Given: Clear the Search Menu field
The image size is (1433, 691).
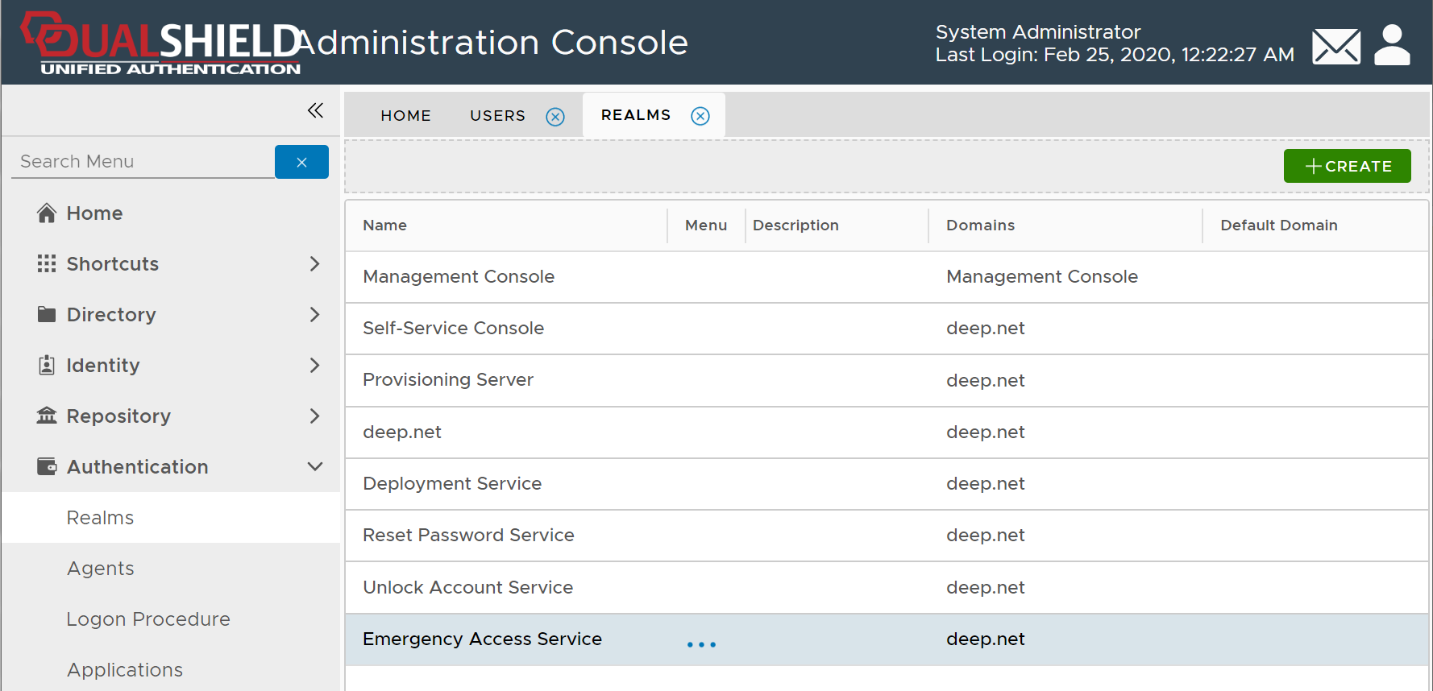Looking at the screenshot, I should coord(301,162).
